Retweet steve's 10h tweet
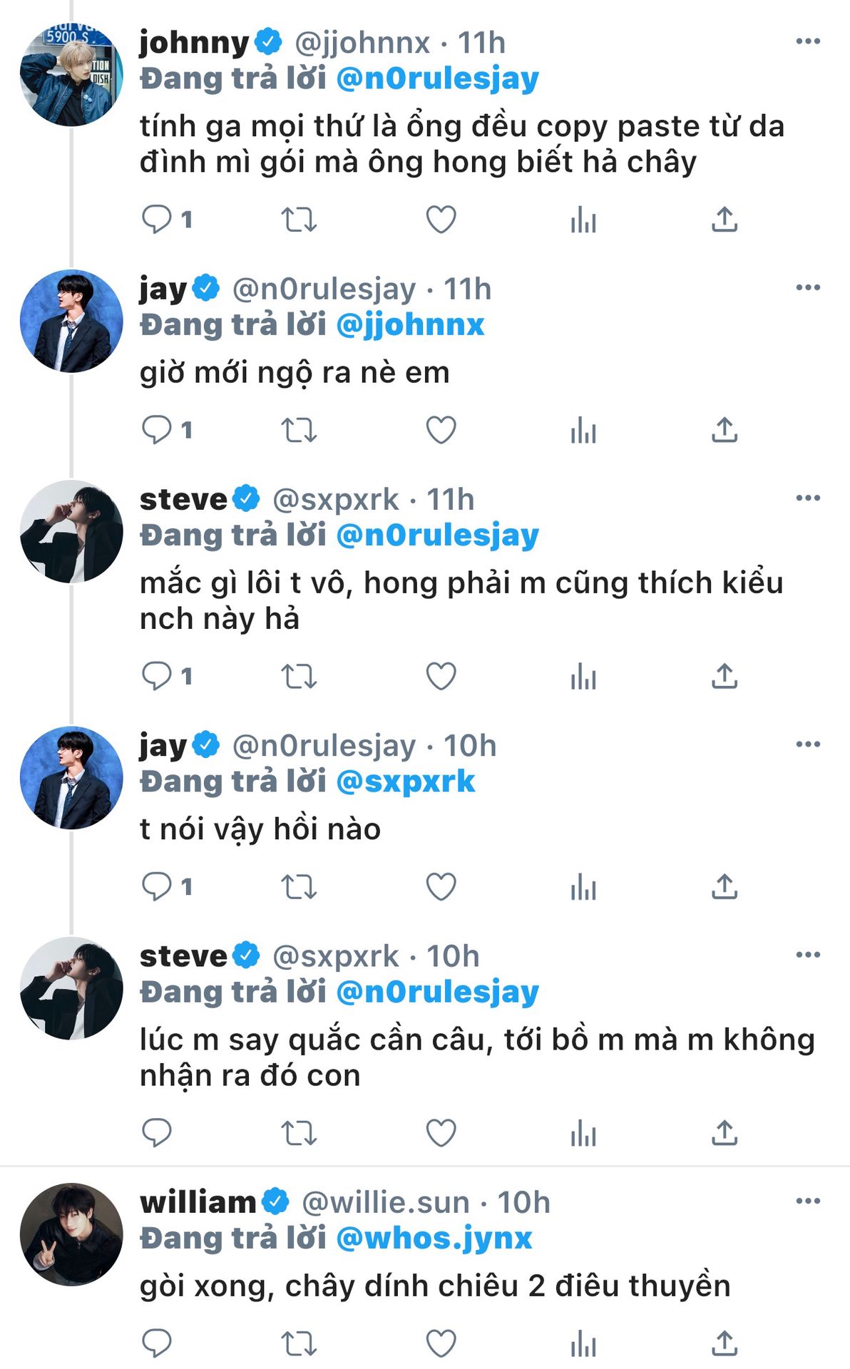This screenshot has height=1369, width=850. click(x=299, y=1132)
